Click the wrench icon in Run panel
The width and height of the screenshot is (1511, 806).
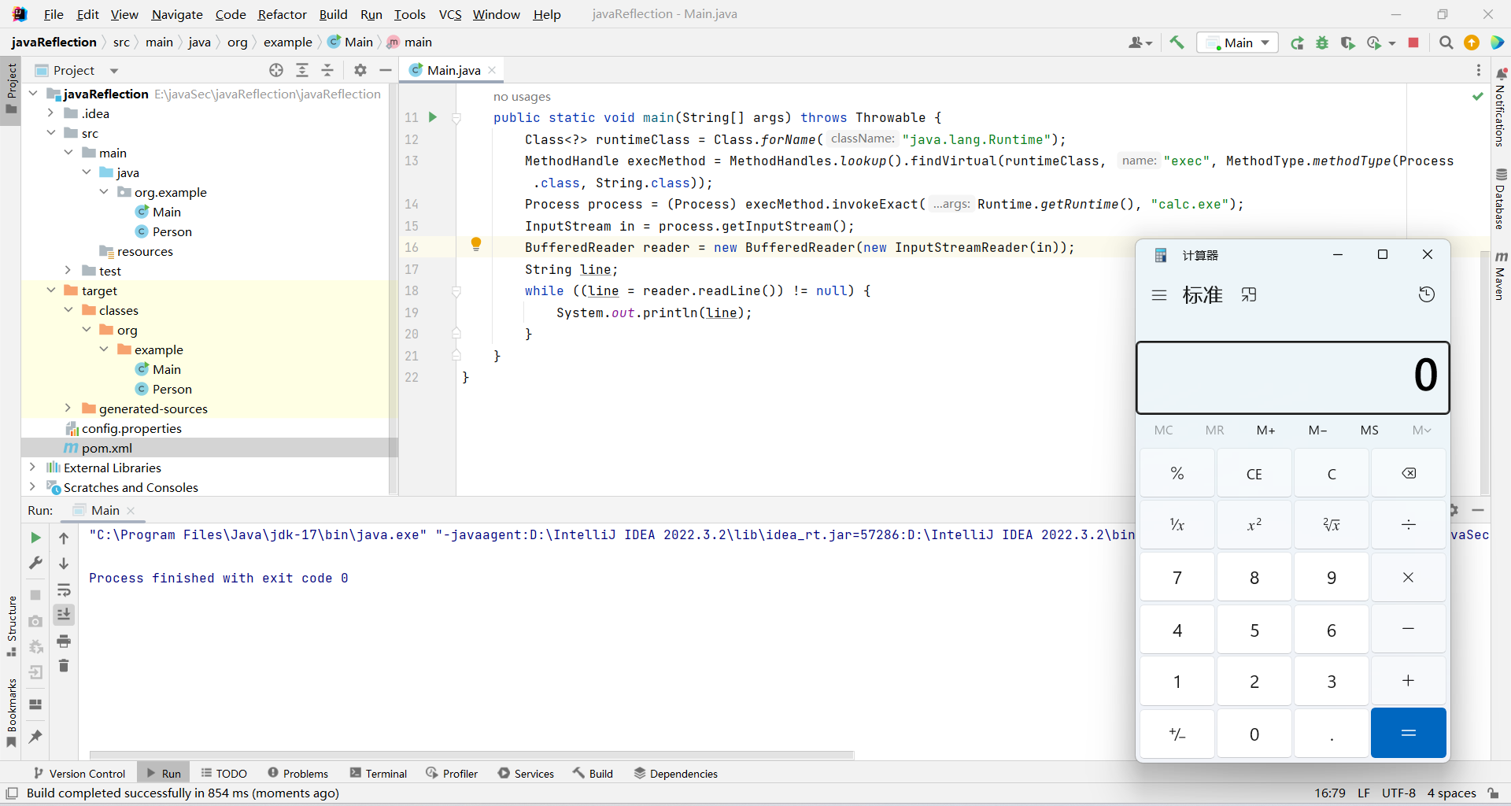click(35, 564)
